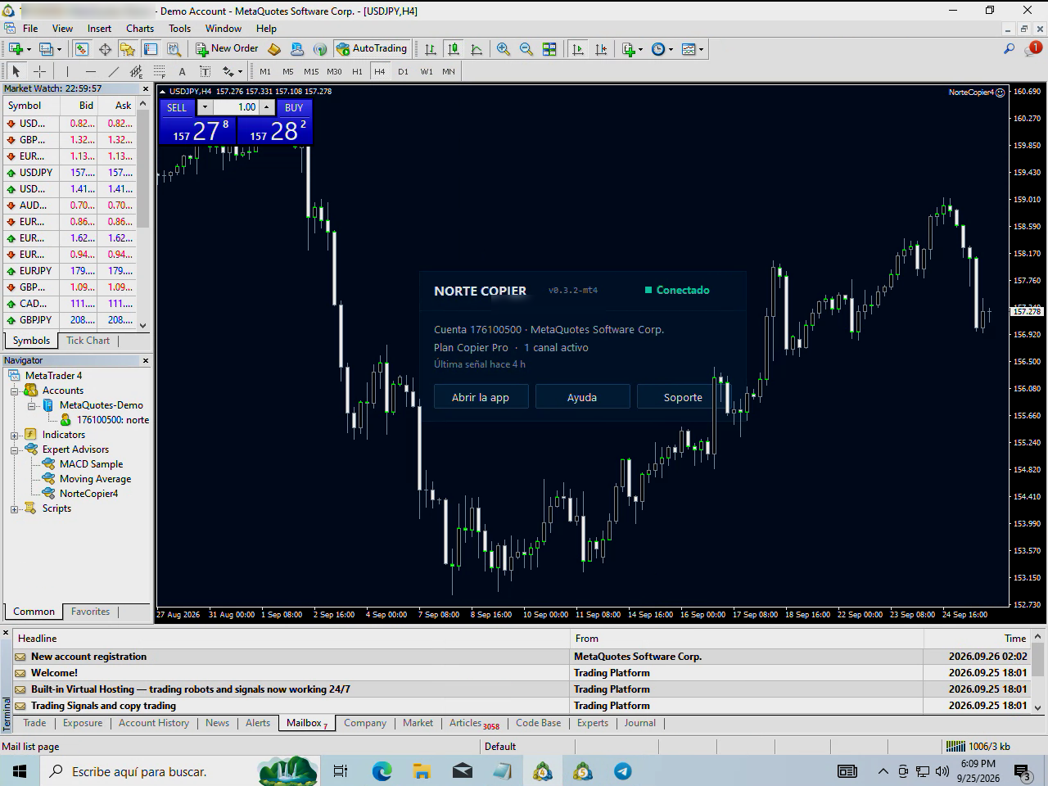
Task: Click the Soporte button
Action: [x=683, y=397]
